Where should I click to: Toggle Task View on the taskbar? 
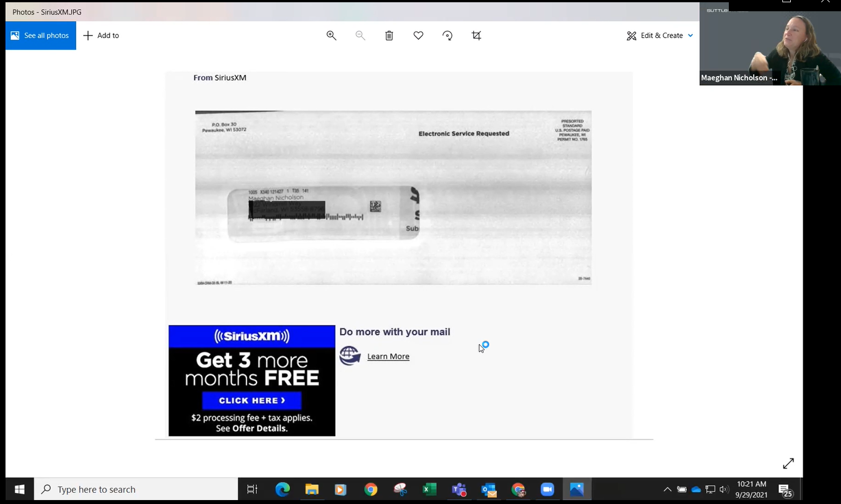pos(252,489)
